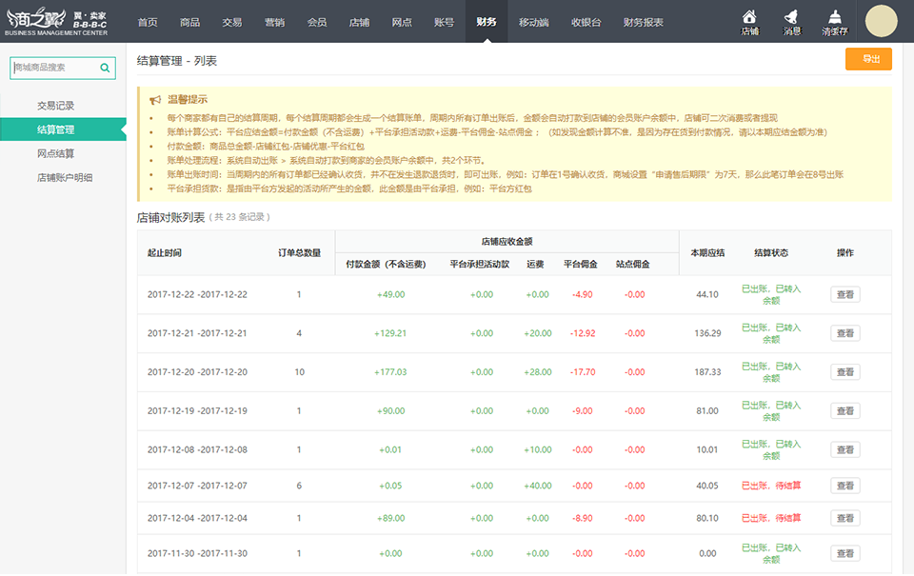Open the 财务 tab in navigation

pyautogui.click(x=486, y=22)
